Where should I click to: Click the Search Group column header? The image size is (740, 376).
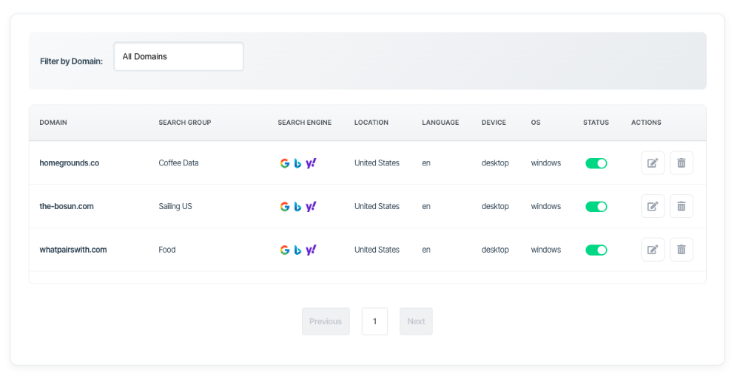[184, 123]
